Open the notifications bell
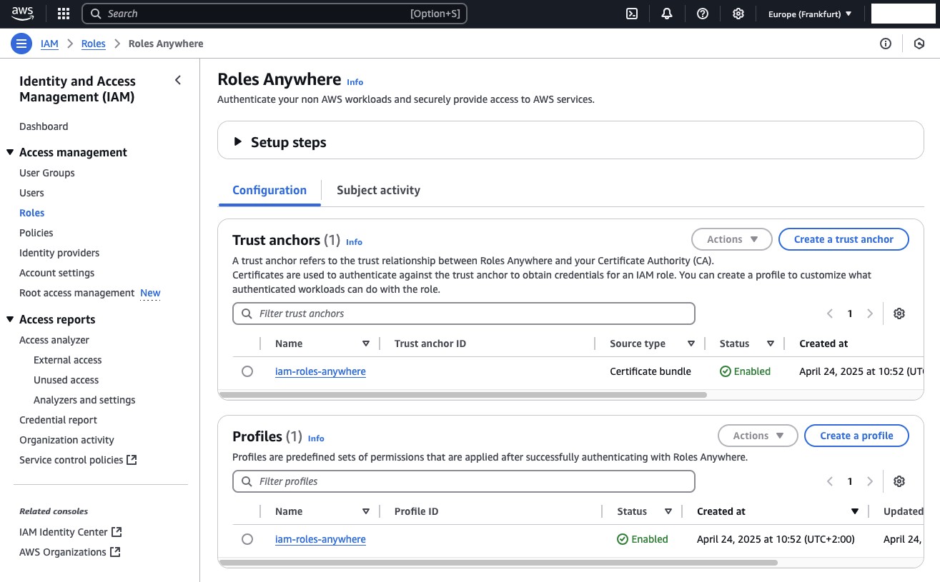The width and height of the screenshot is (940, 582). [x=667, y=14]
